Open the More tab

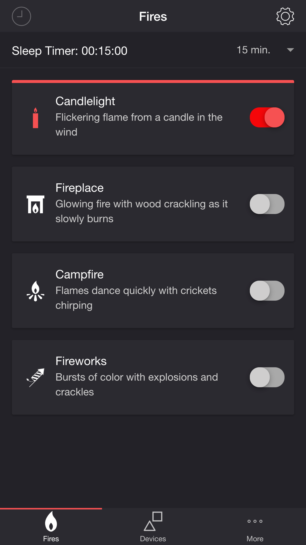pyautogui.click(x=255, y=527)
